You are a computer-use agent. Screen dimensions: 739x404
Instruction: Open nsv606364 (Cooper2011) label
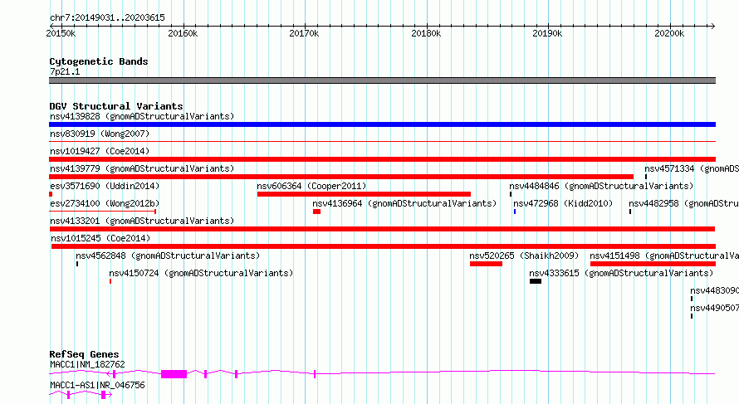coord(311,186)
